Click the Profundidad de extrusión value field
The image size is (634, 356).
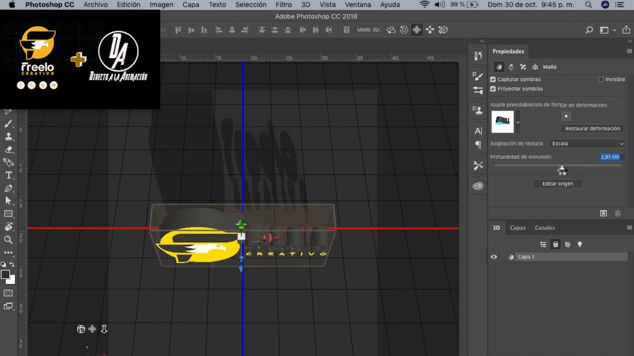[x=612, y=157]
